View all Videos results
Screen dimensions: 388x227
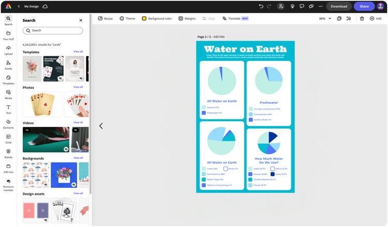pos(78,122)
